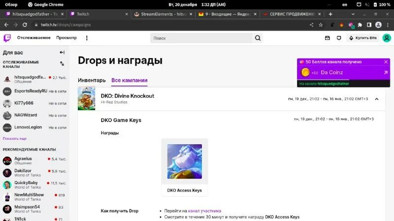Open the Отслеживаемое menu item
Image resolution: width=394 pixels, height=221 pixels.
pyautogui.click(x=33, y=38)
